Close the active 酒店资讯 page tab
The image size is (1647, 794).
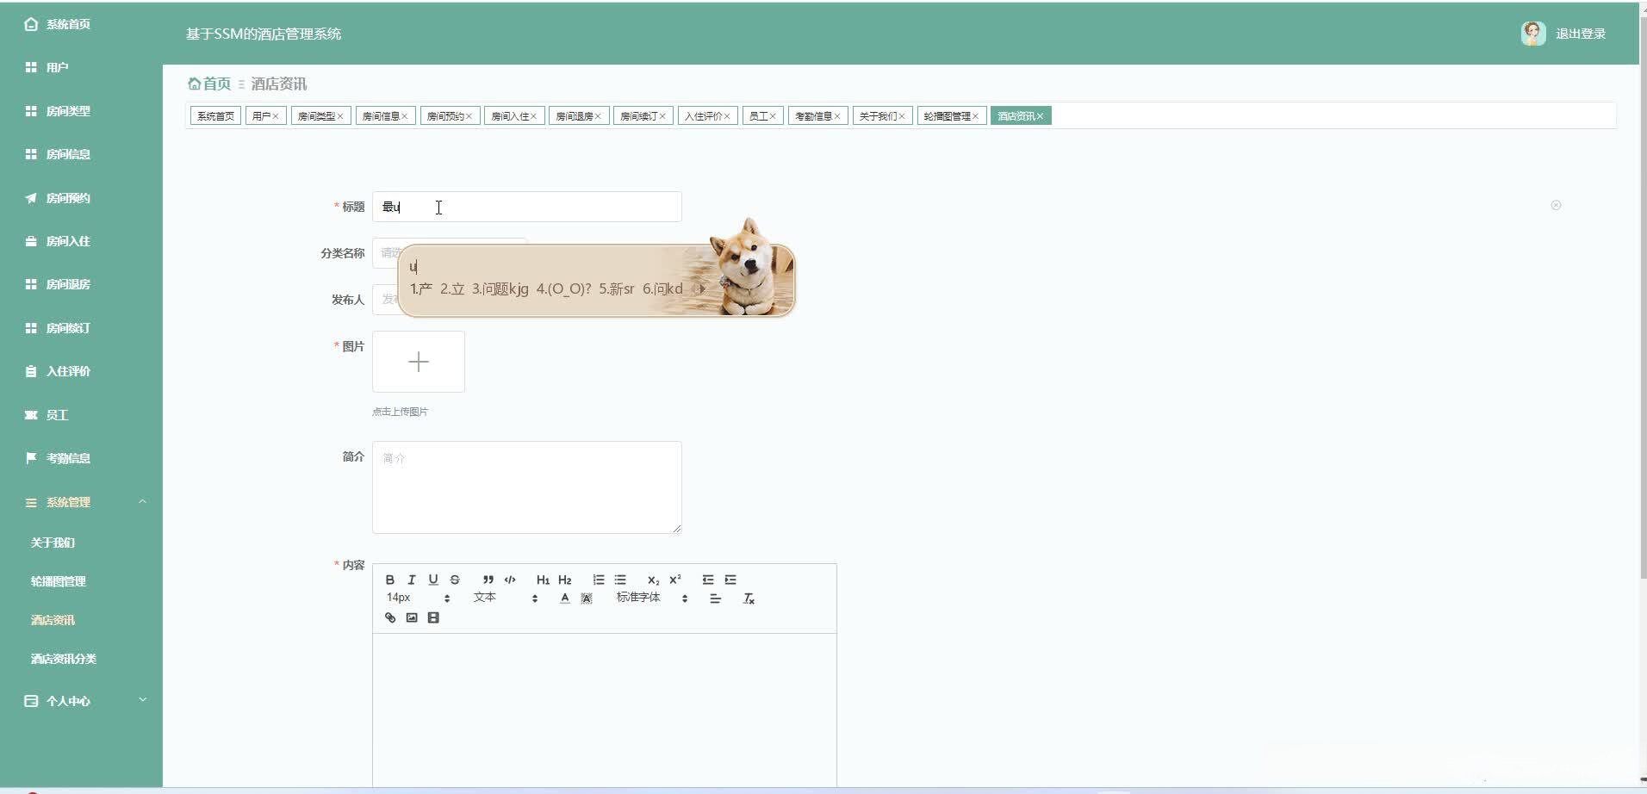1041,116
